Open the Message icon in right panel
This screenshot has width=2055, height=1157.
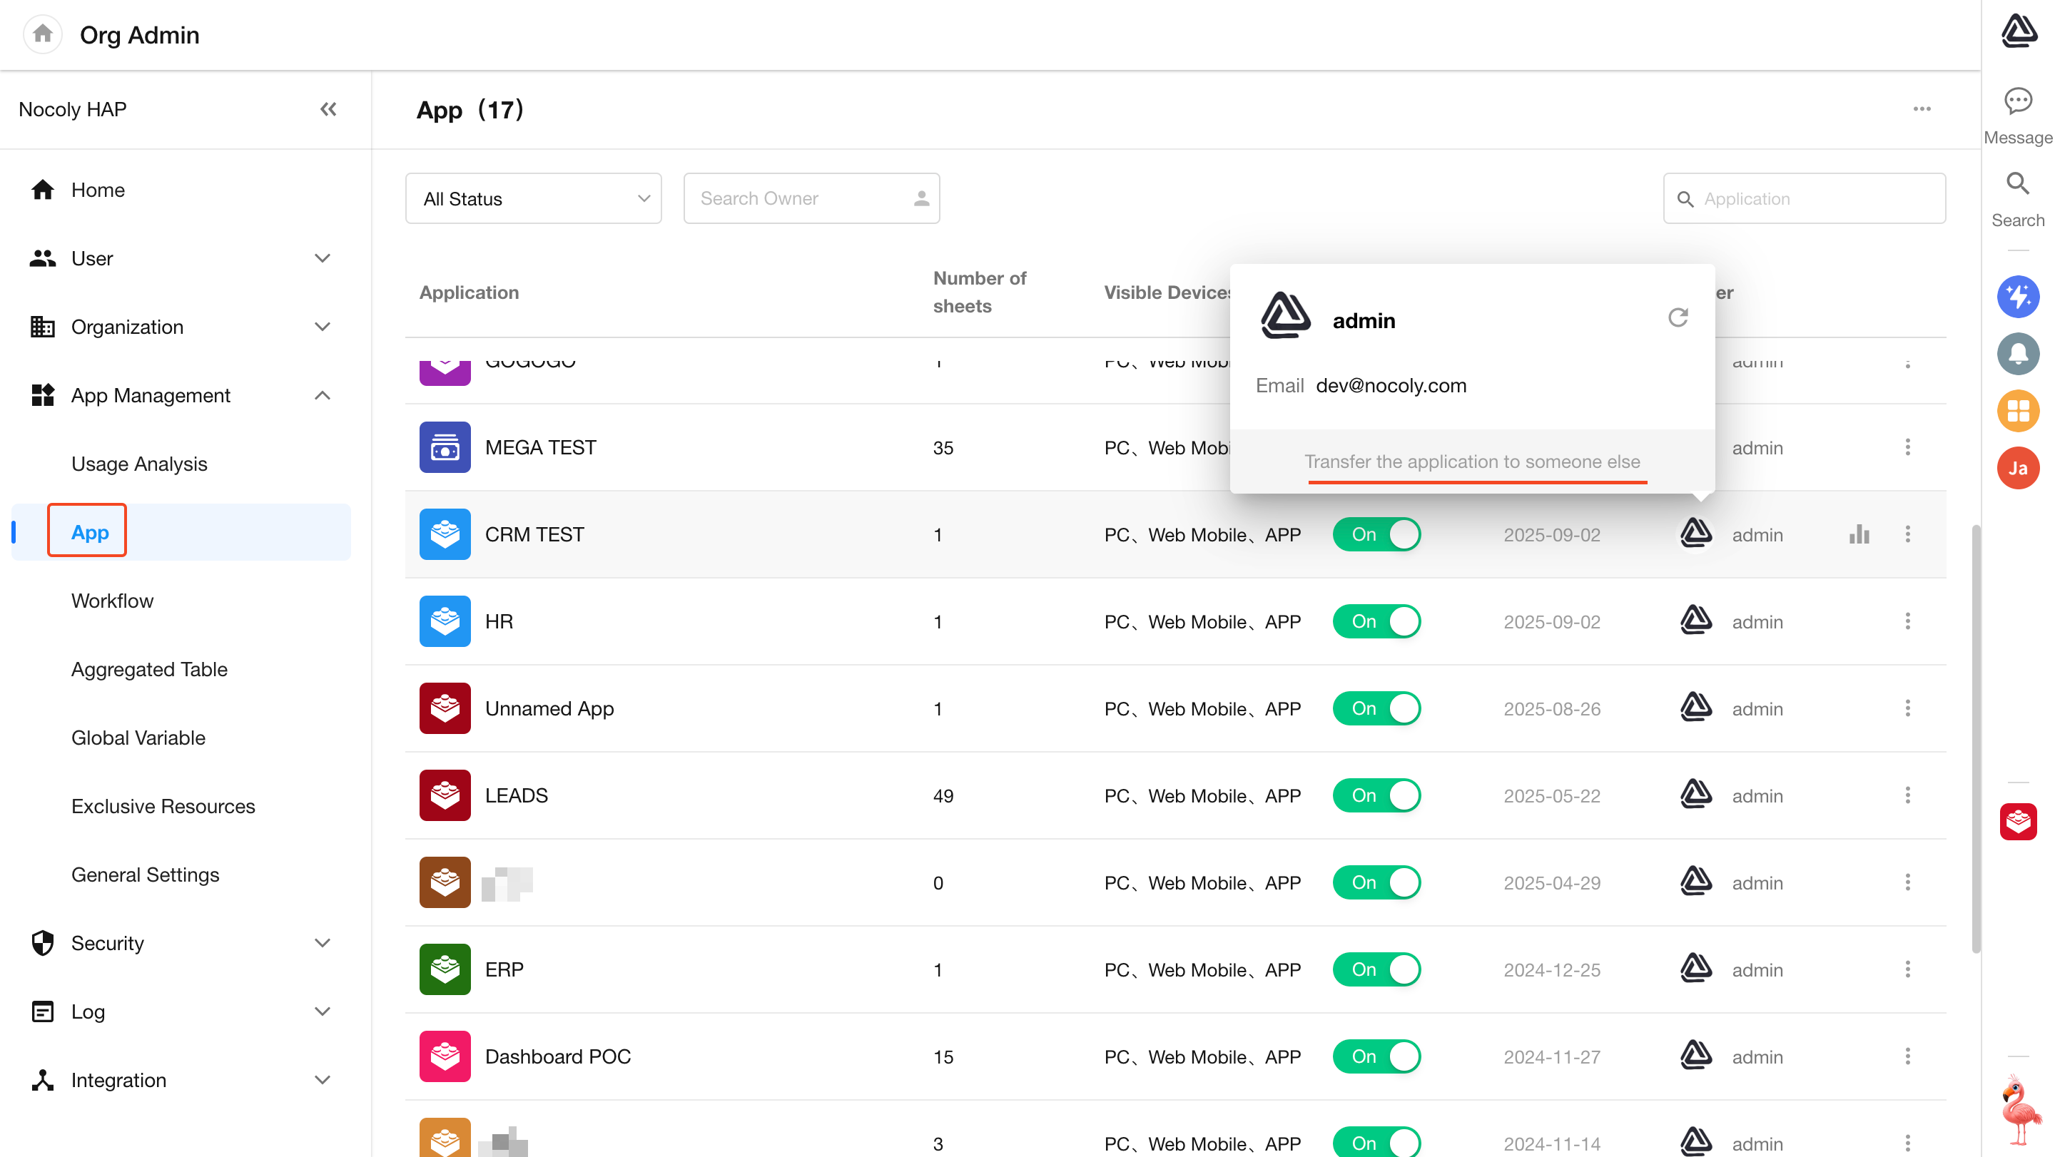tap(2017, 101)
